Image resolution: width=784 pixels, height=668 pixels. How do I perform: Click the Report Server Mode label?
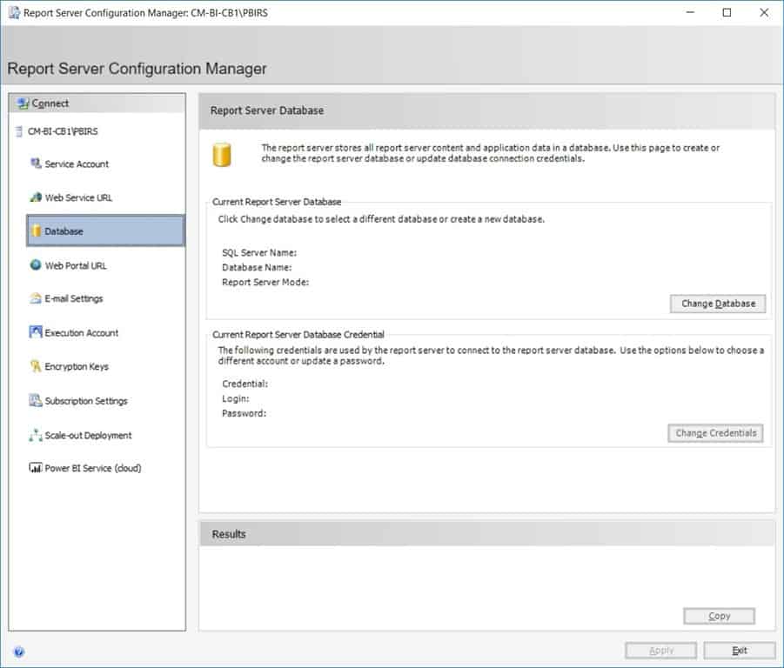coord(265,283)
